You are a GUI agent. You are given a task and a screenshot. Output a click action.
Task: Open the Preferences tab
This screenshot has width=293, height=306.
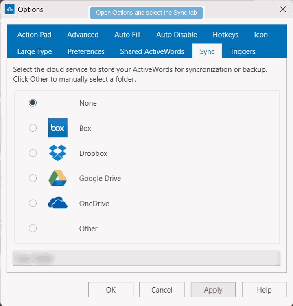coord(86,51)
